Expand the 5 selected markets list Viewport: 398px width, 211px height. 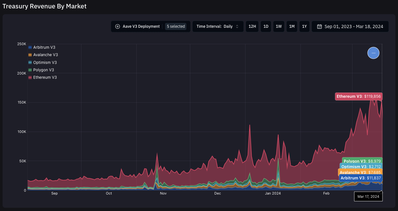pyautogui.click(x=176, y=26)
